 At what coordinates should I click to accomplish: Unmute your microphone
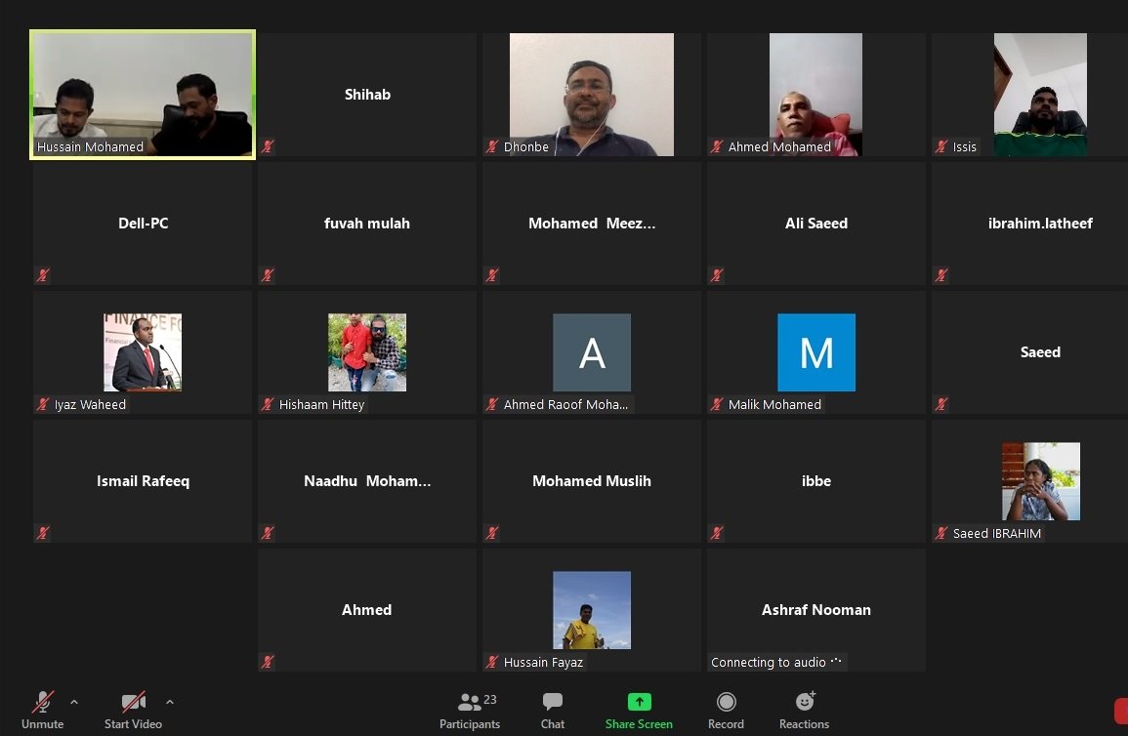[x=43, y=702]
